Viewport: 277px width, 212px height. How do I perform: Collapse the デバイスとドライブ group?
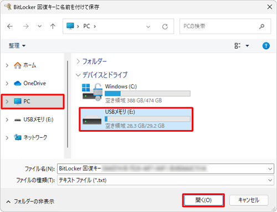pos(78,75)
